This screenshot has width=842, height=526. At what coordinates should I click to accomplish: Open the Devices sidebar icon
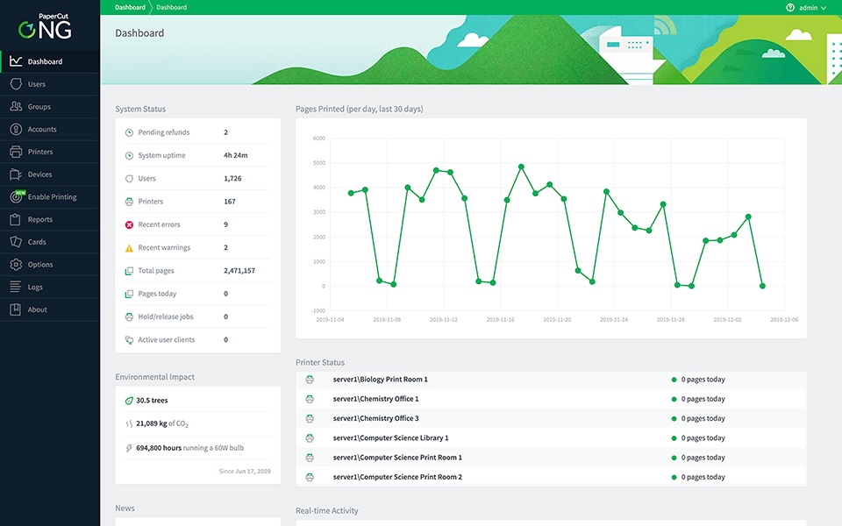[15, 174]
